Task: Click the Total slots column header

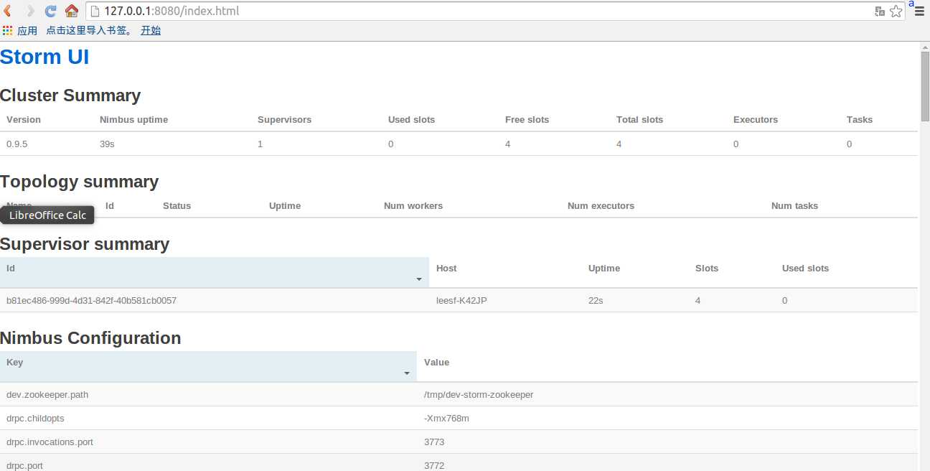Action: [639, 120]
